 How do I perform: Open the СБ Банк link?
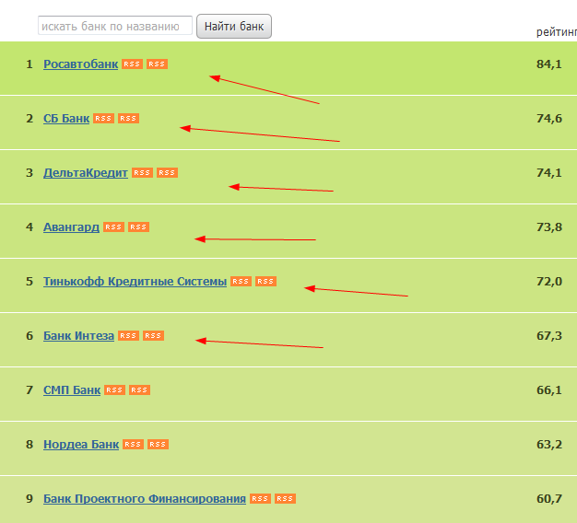click(66, 119)
